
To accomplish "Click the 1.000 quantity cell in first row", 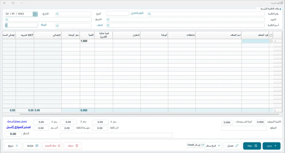I will click(x=87, y=41).
